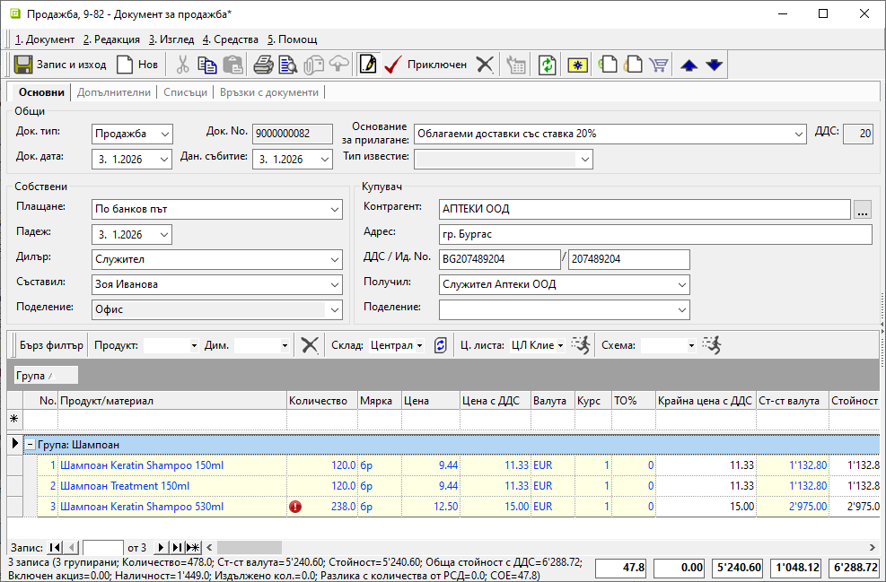Clear quick filter with X icon
The image size is (886, 582).
[310, 345]
